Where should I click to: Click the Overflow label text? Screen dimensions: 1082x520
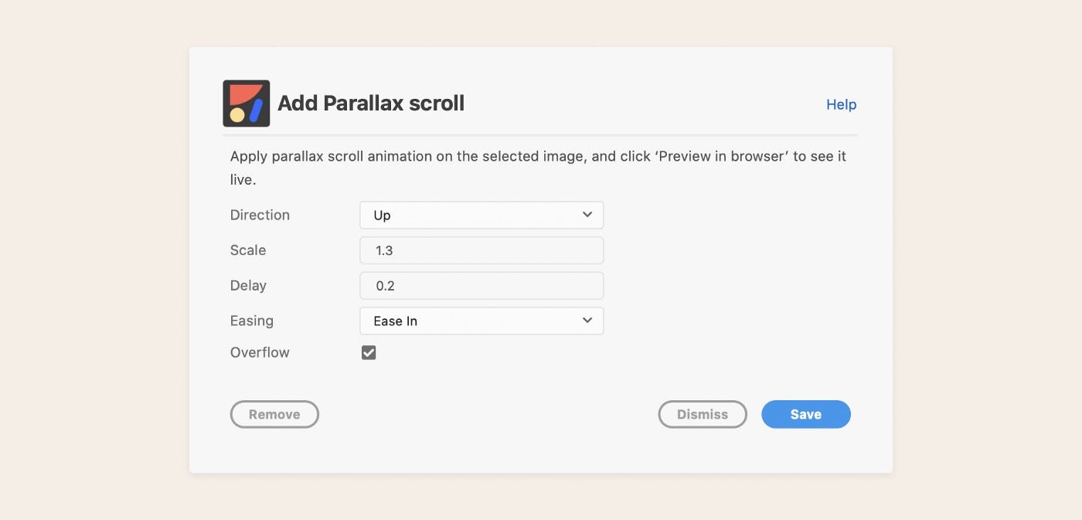pos(260,352)
